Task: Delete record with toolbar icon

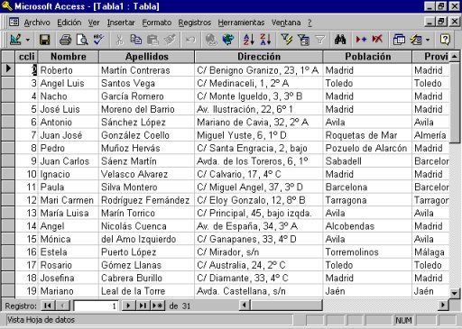Action: coord(377,40)
